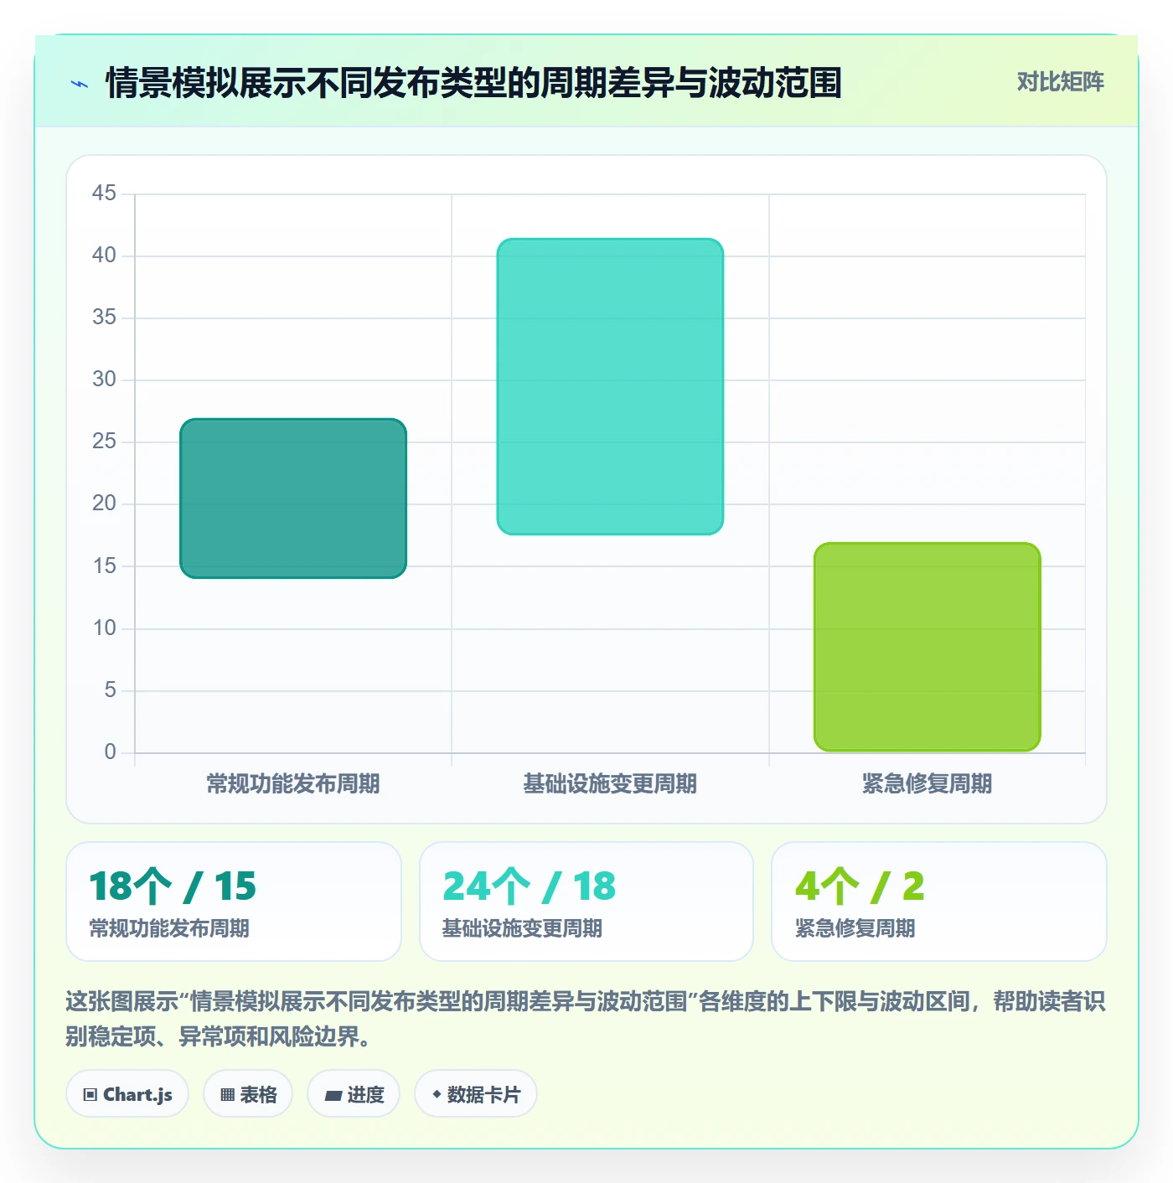Select the 4个 / 2 data card
Image resolution: width=1173 pixels, height=1183 pixels.
click(939, 901)
